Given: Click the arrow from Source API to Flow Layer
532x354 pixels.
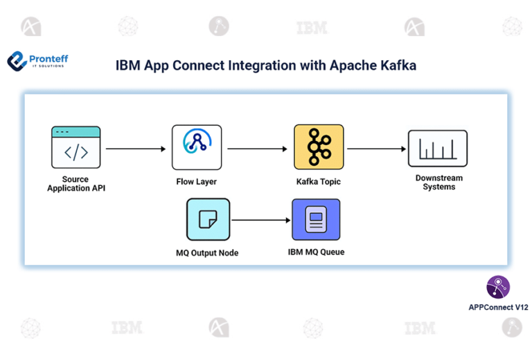Looking at the screenshot, I should coord(136,149).
